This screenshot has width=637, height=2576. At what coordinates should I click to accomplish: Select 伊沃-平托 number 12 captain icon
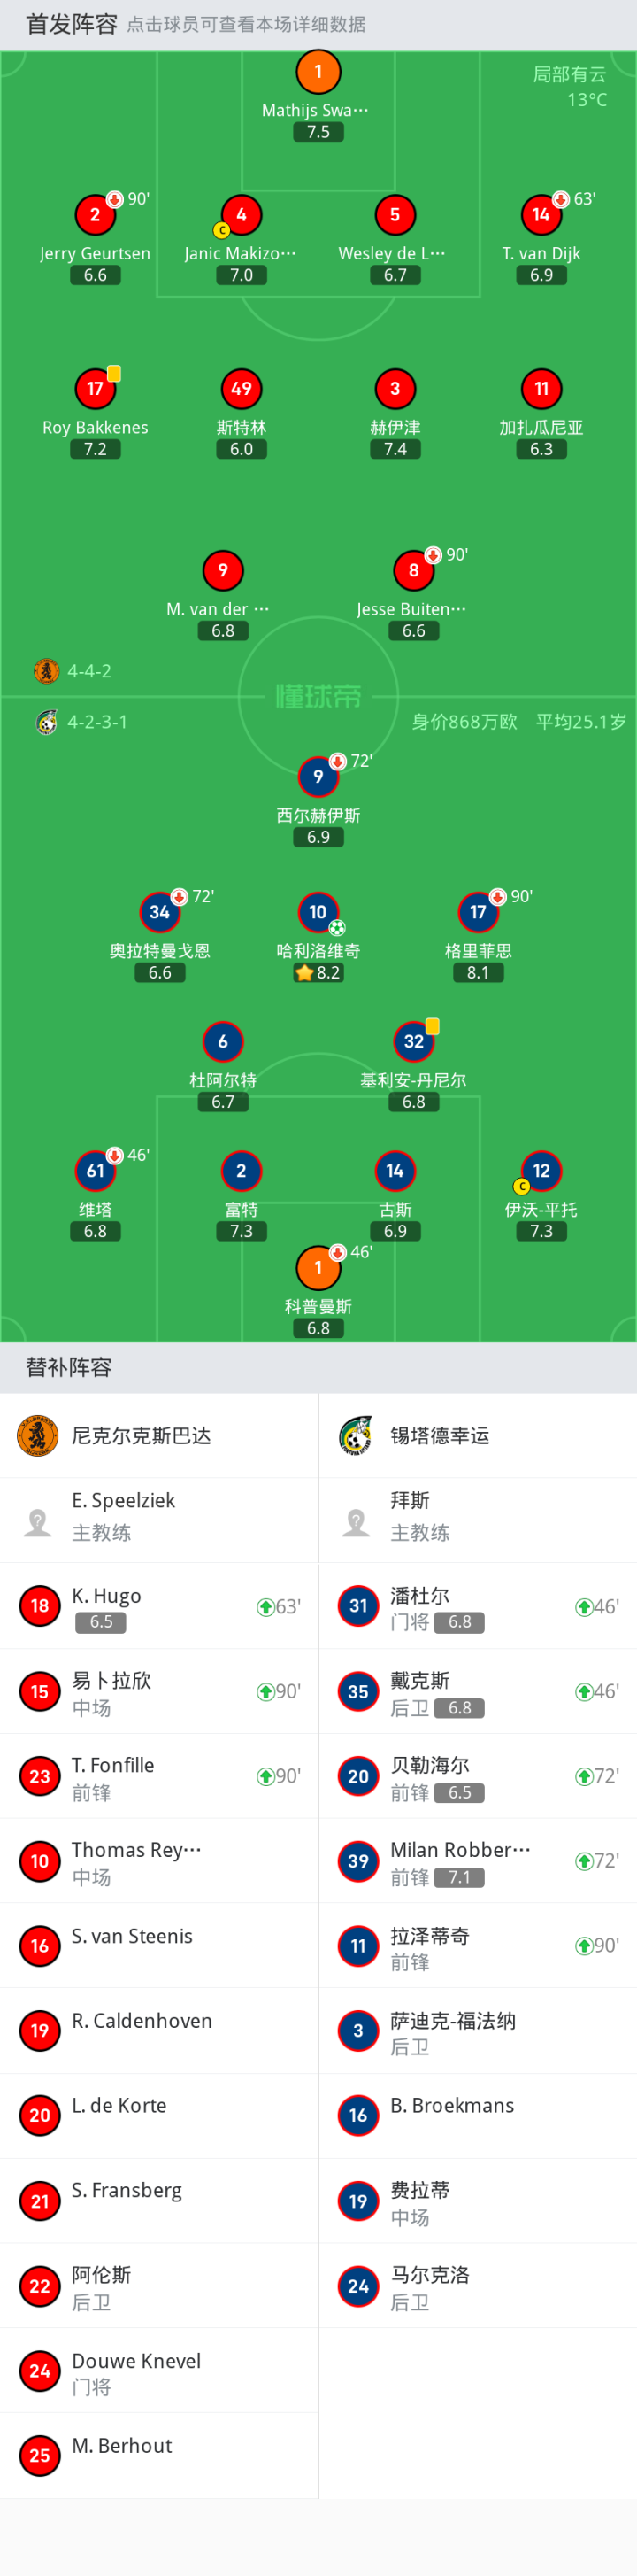click(x=541, y=1171)
